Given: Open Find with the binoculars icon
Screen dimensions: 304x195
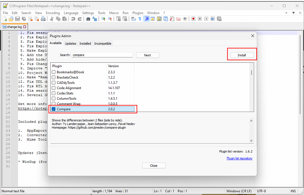Looking at the screenshot, I should [x=88, y=19].
